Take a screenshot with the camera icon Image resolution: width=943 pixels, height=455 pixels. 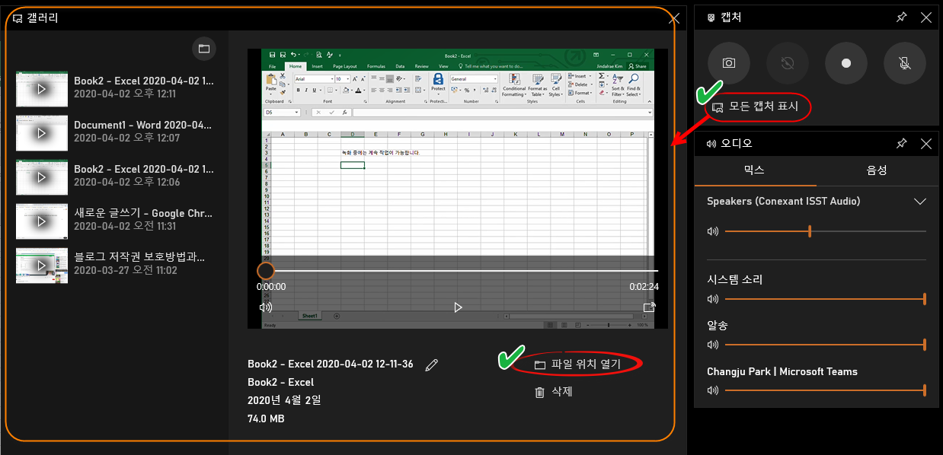click(729, 63)
